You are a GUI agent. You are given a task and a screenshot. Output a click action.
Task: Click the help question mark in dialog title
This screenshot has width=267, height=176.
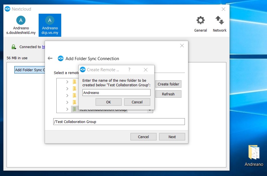click(x=129, y=70)
